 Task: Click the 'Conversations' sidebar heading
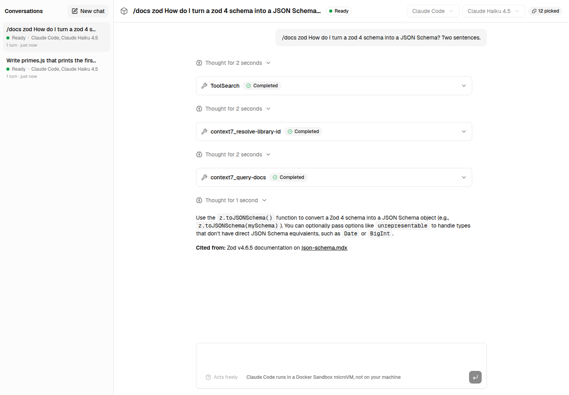point(24,11)
